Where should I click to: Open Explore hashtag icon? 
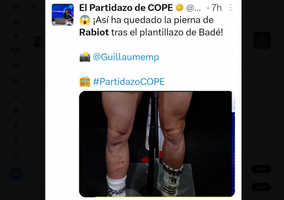16,37
